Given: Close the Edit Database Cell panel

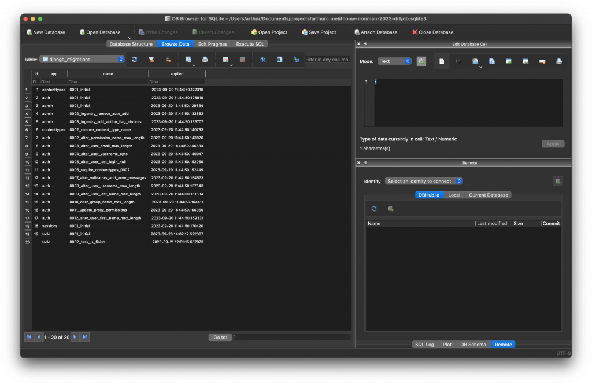Looking at the screenshot, I should (x=358, y=44).
